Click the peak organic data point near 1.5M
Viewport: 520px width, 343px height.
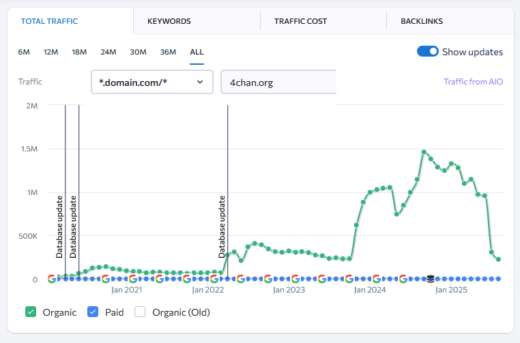point(424,152)
